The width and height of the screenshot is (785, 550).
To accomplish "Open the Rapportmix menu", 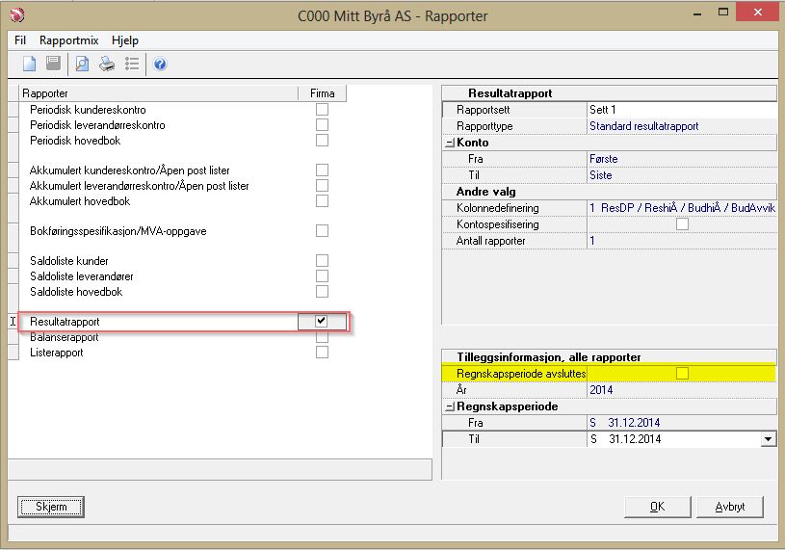I will pos(68,40).
